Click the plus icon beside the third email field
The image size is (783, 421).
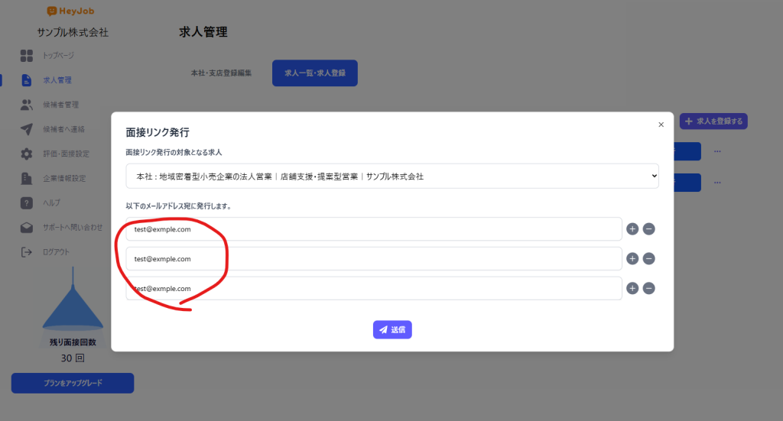click(x=632, y=288)
